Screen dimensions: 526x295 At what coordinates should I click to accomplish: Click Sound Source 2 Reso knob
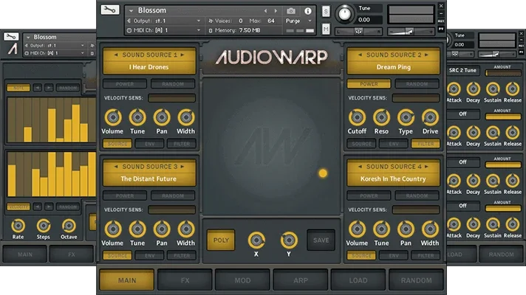381,117
